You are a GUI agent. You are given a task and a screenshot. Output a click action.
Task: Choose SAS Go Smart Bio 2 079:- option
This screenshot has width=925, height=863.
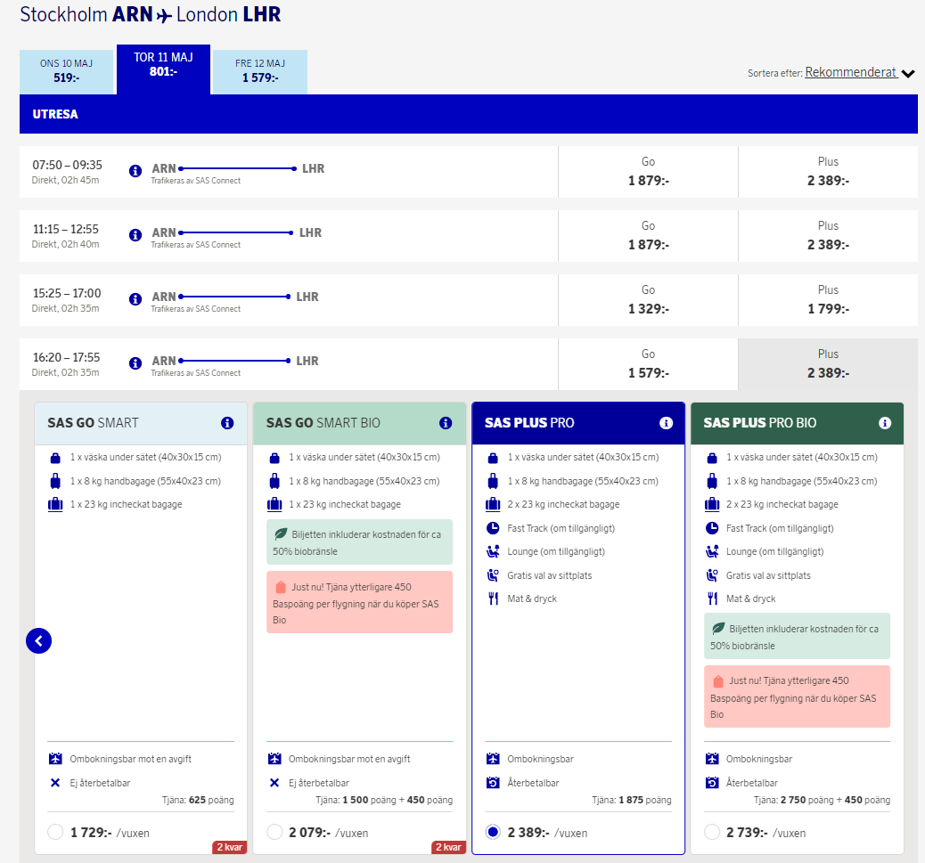274,833
